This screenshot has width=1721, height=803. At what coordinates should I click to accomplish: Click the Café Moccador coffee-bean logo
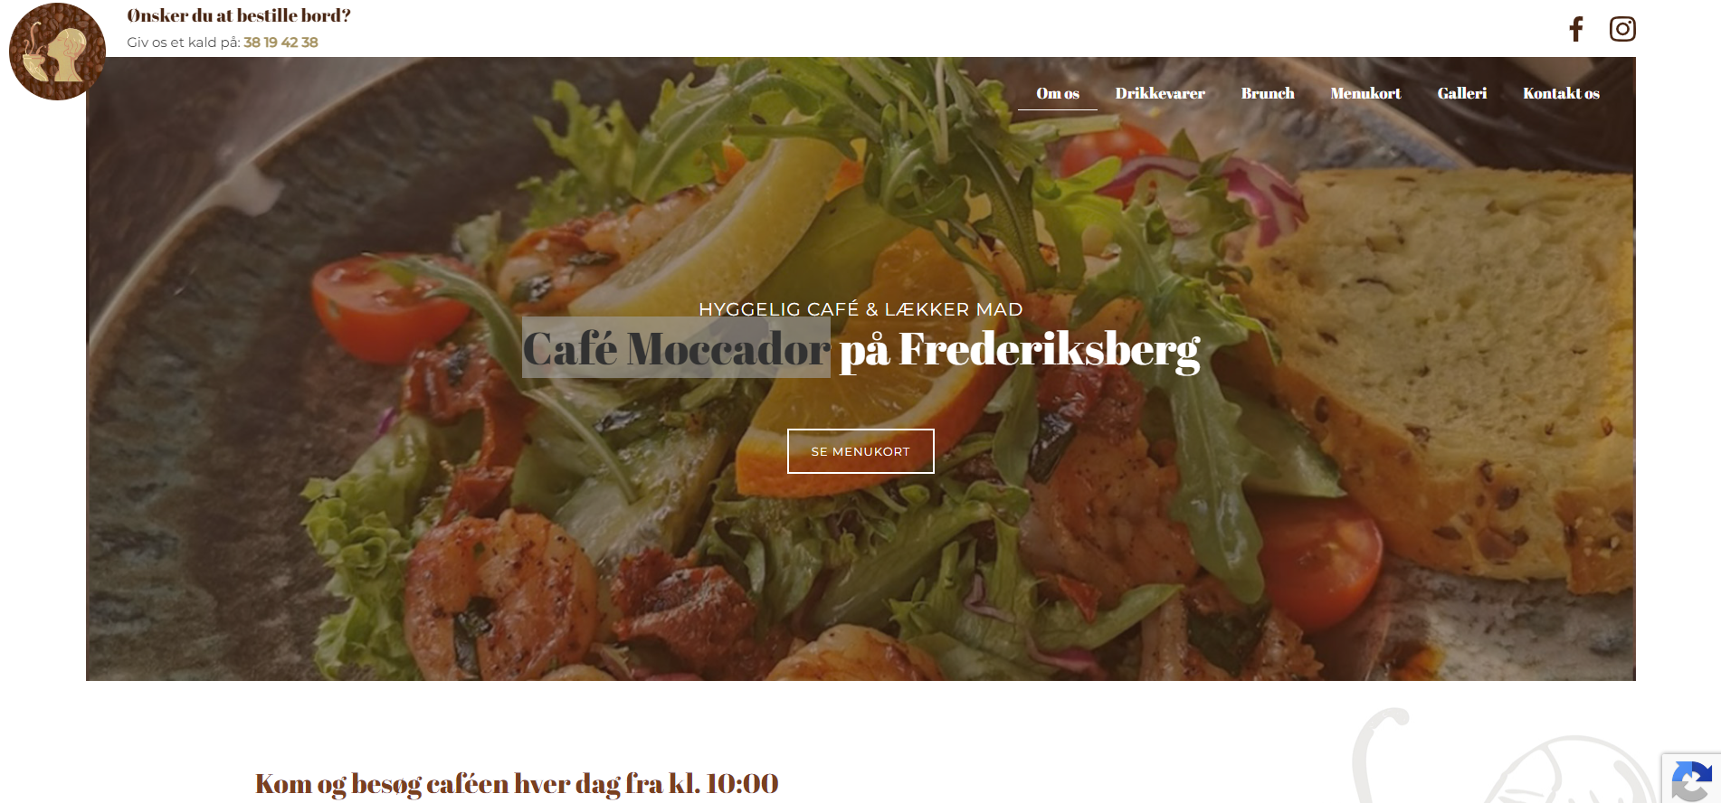(x=58, y=52)
